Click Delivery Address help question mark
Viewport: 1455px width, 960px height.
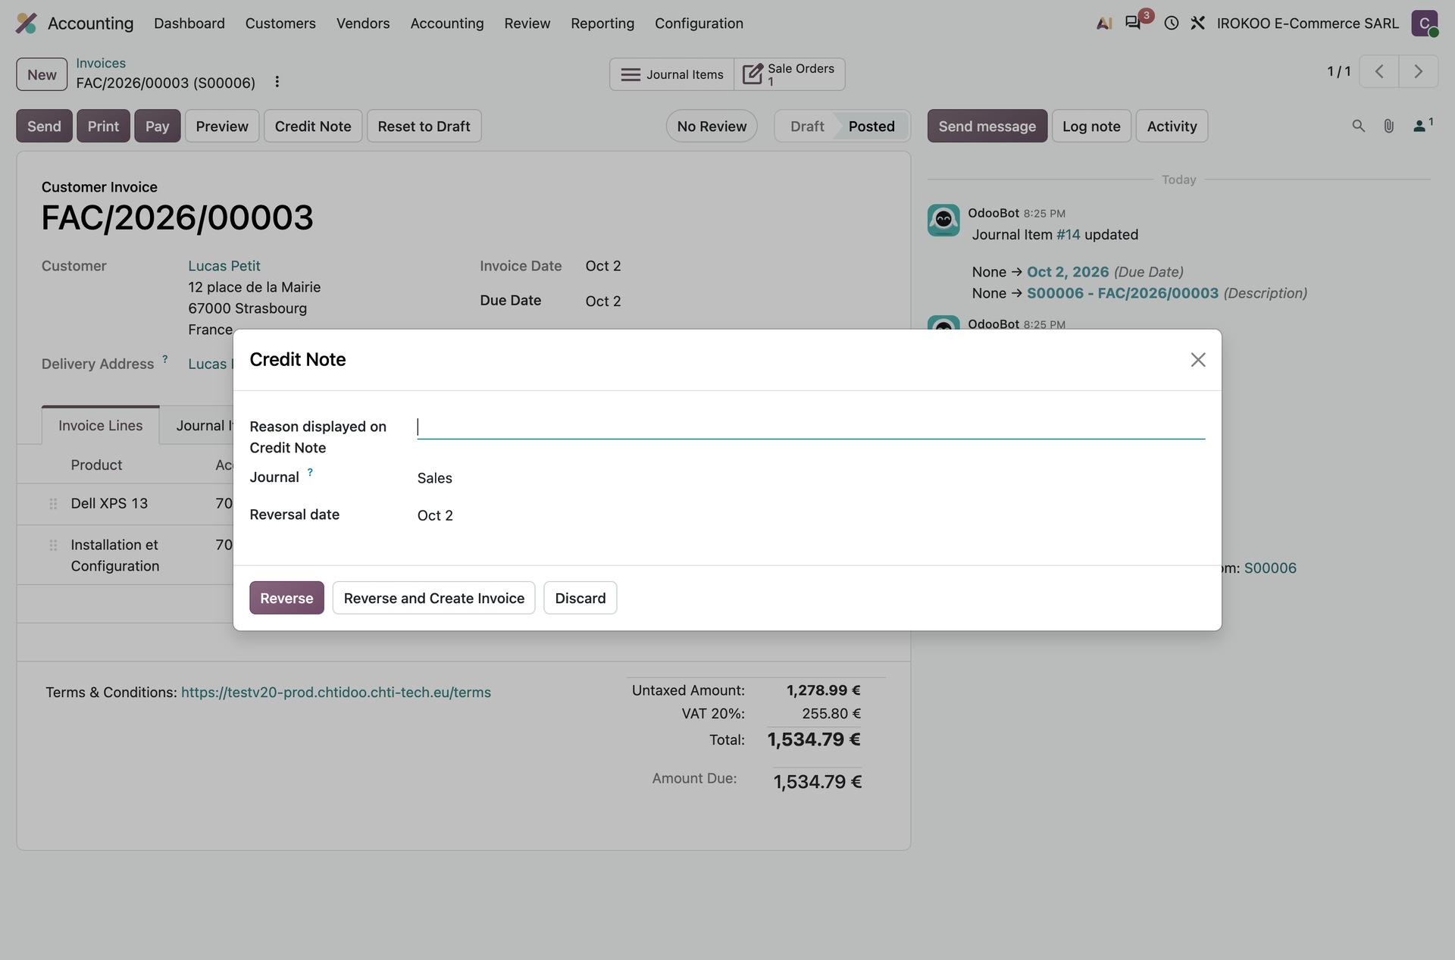(165, 359)
